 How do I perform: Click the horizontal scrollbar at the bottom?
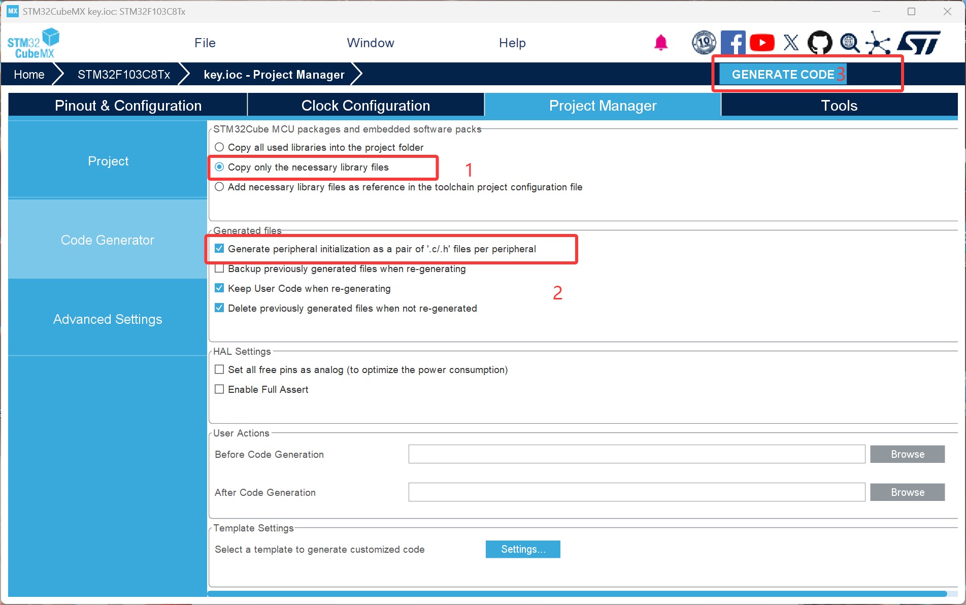pyautogui.click(x=577, y=593)
